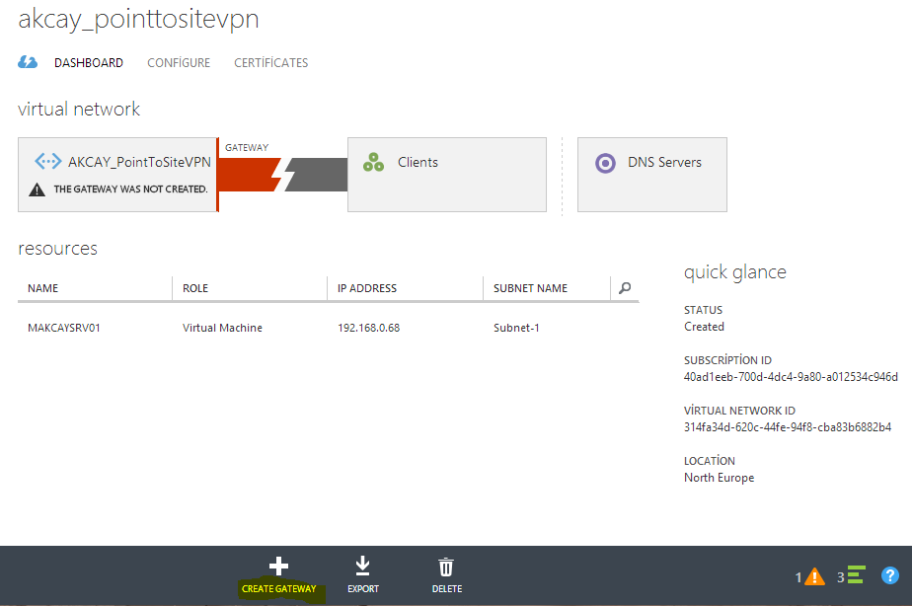Sort resources by SUBNET NAME column
Viewport: 912px width, 606px height.
click(x=530, y=288)
